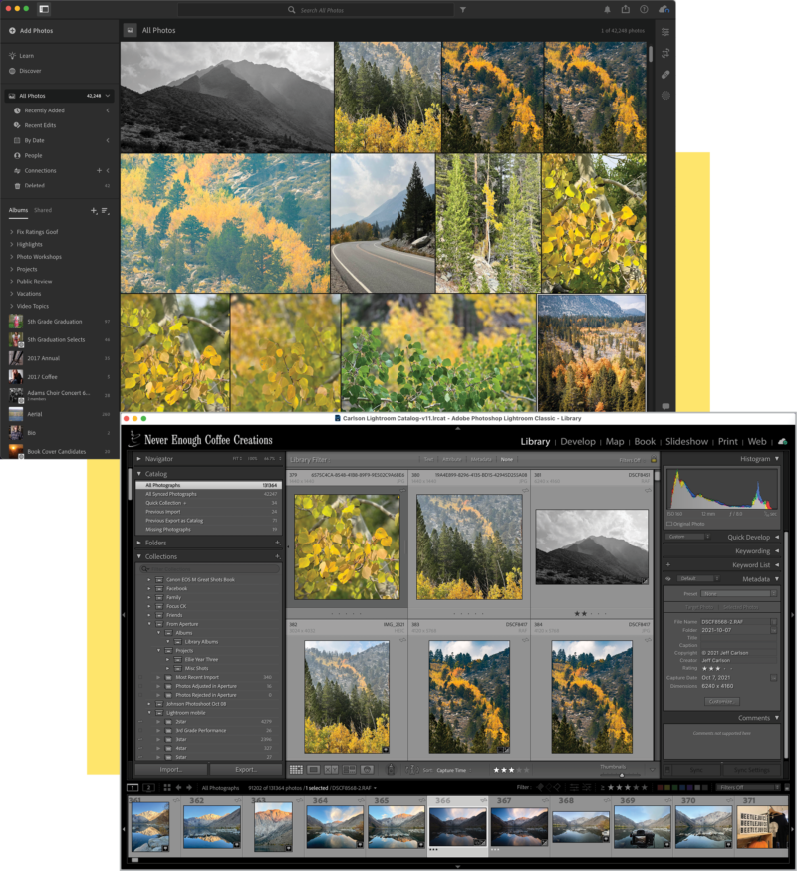
Task: Switch to Grid view in Classic toolbar
Action: point(296,769)
